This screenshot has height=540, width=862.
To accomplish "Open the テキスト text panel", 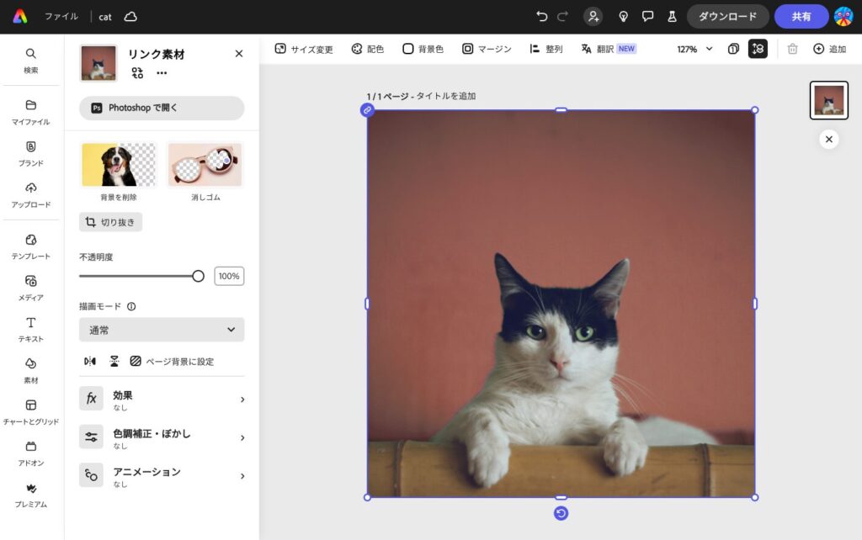I will [30, 330].
